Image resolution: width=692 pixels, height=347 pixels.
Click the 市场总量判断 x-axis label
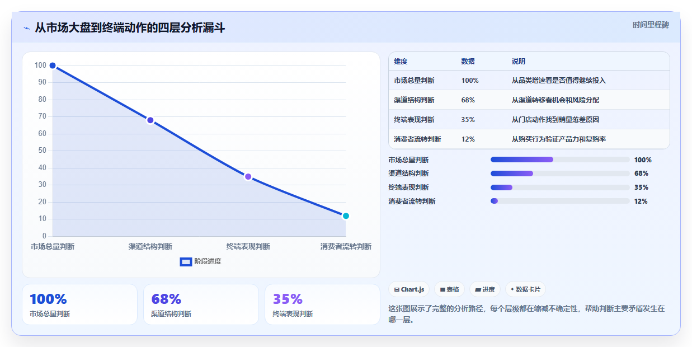(53, 246)
